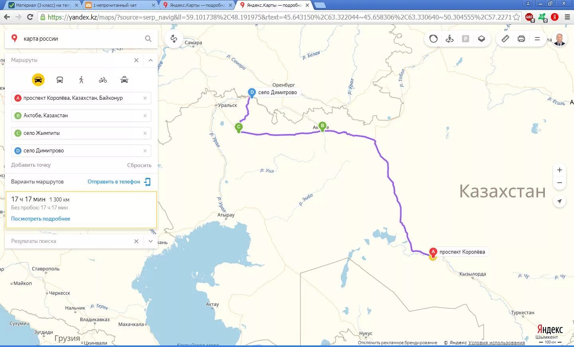Click the Атырау city label
The image size is (574, 347).
tap(226, 215)
